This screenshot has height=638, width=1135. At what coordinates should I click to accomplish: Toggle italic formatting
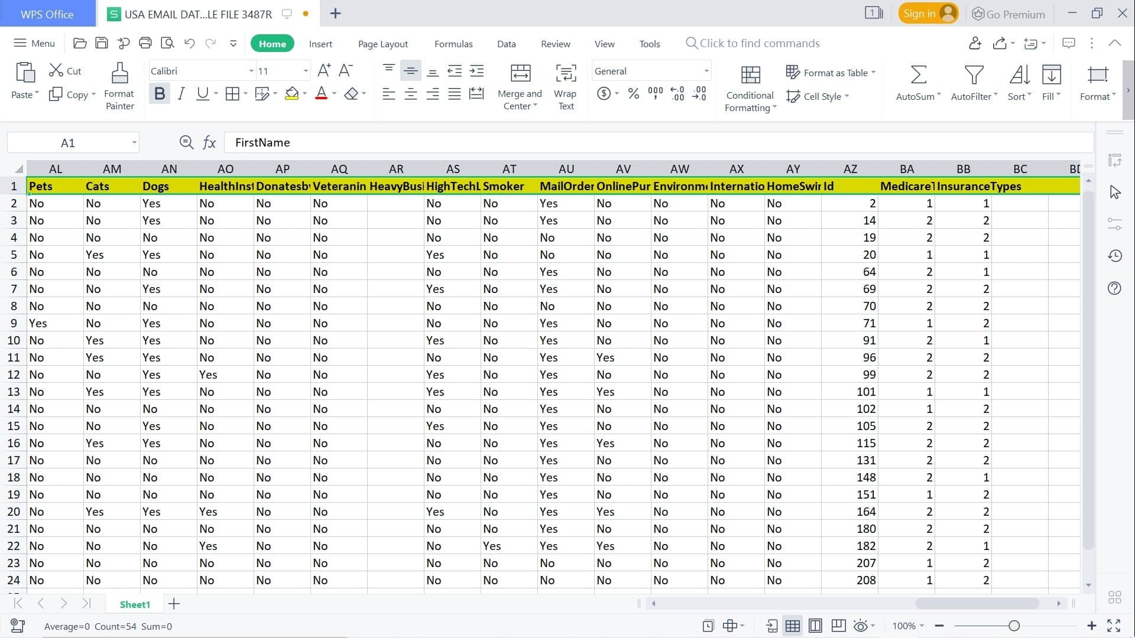[x=181, y=93]
